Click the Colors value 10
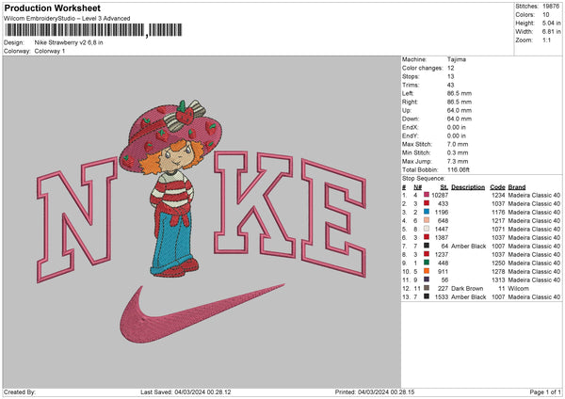 click(546, 15)
